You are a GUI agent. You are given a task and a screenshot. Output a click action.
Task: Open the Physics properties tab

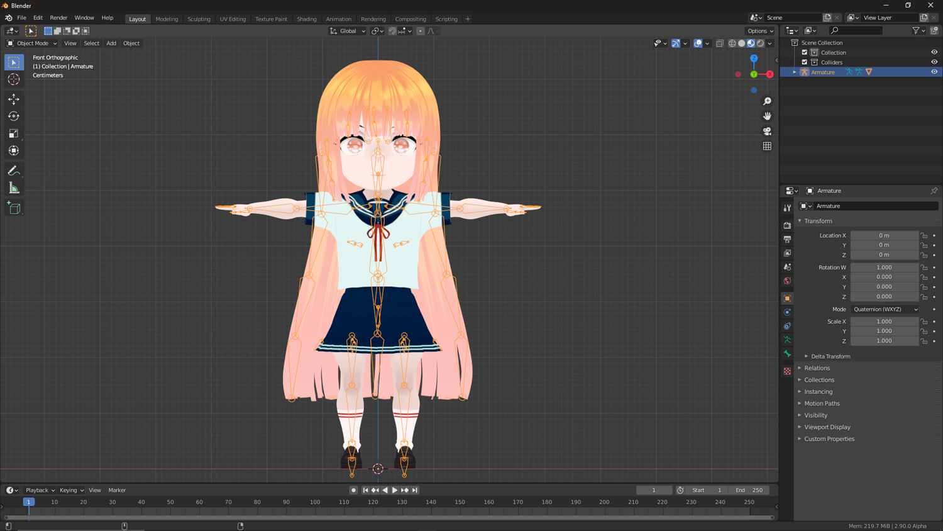pyautogui.click(x=787, y=312)
